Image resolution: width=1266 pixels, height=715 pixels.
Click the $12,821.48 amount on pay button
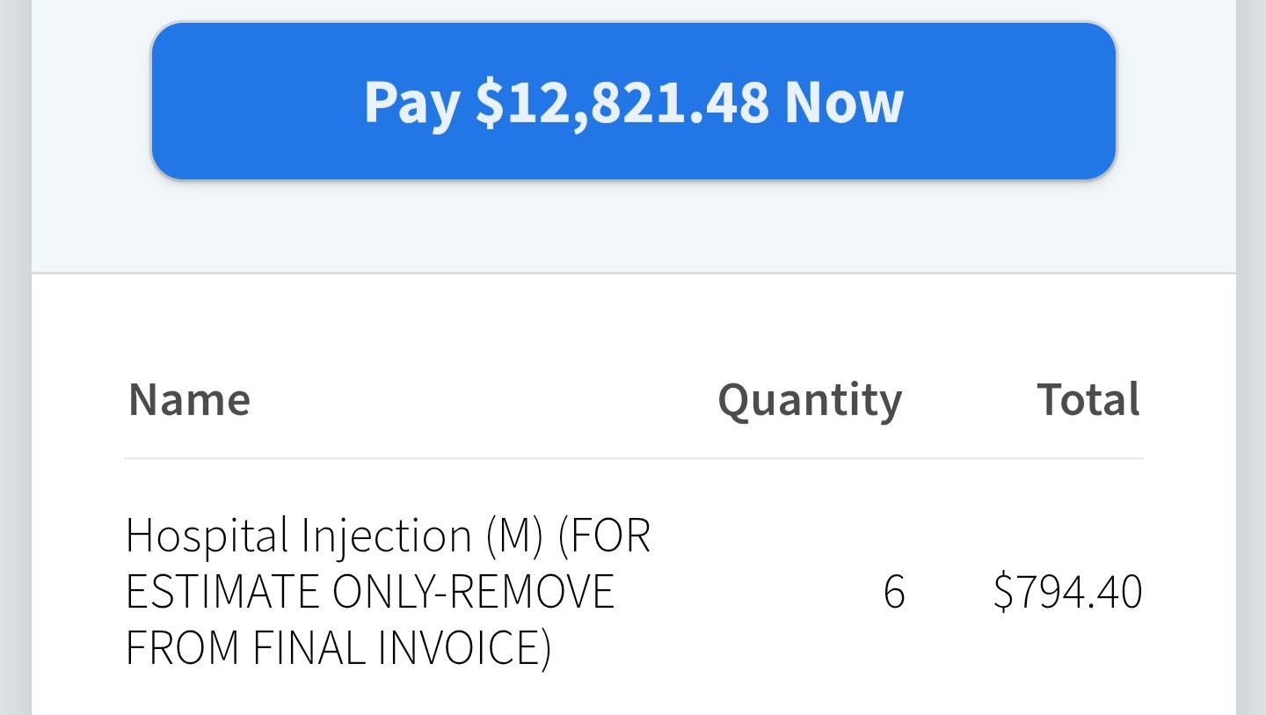[622, 102]
